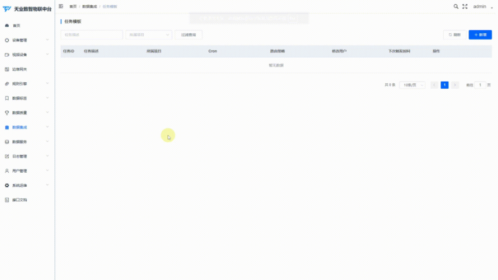Image resolution: width=498 pixels, height=280 pixels.
Task: Click the 共 0 条 total count text
Action: point(389,85)
